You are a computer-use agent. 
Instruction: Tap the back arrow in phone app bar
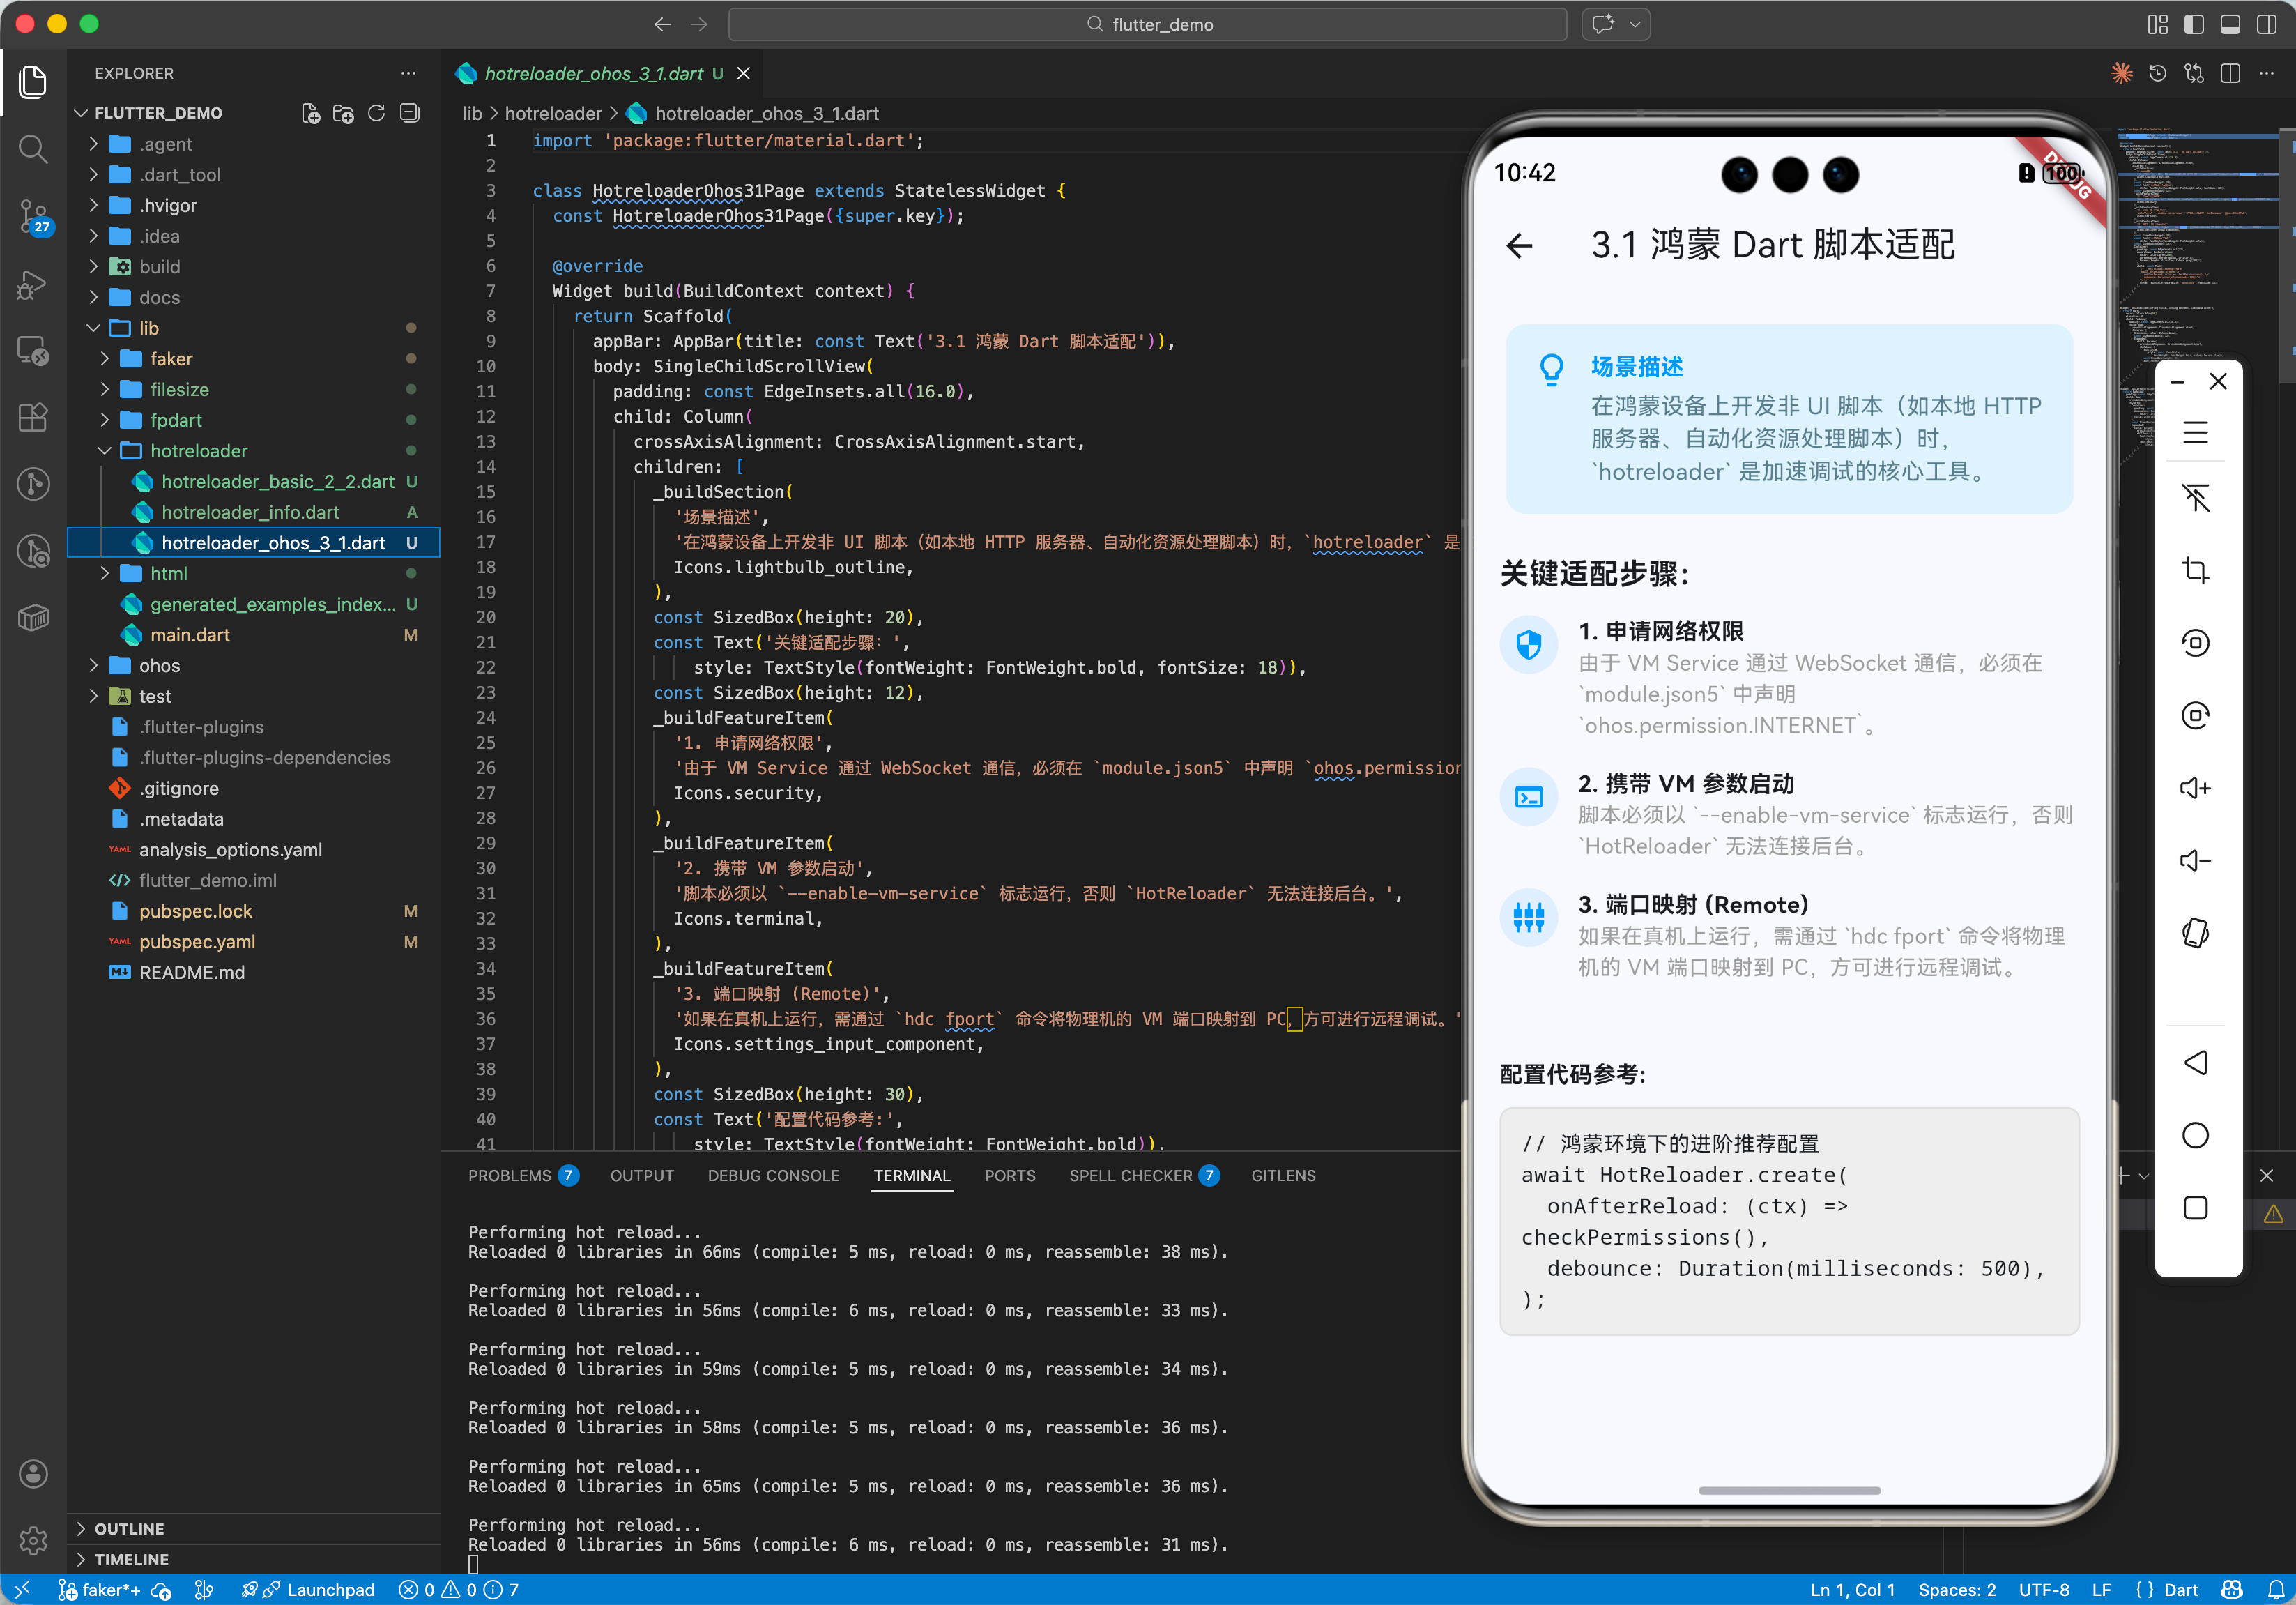[1519, 245]
